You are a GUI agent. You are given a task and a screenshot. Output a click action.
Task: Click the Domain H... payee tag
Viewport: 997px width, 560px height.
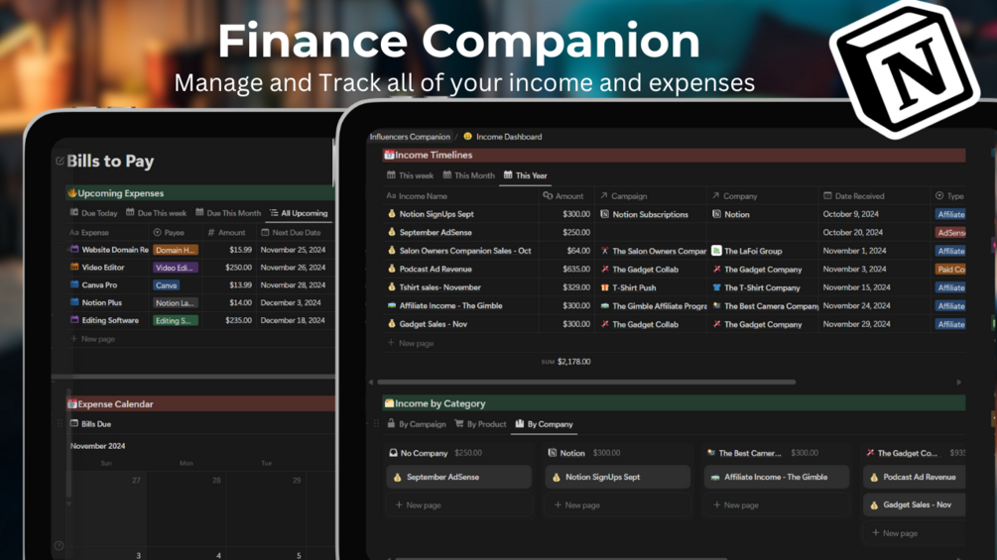pos(176,250)
